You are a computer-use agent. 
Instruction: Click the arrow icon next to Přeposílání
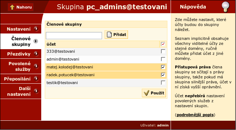[x=36, y=79]
